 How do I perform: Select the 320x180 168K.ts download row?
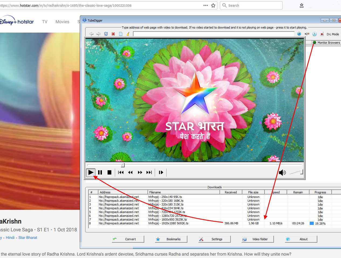214,201
